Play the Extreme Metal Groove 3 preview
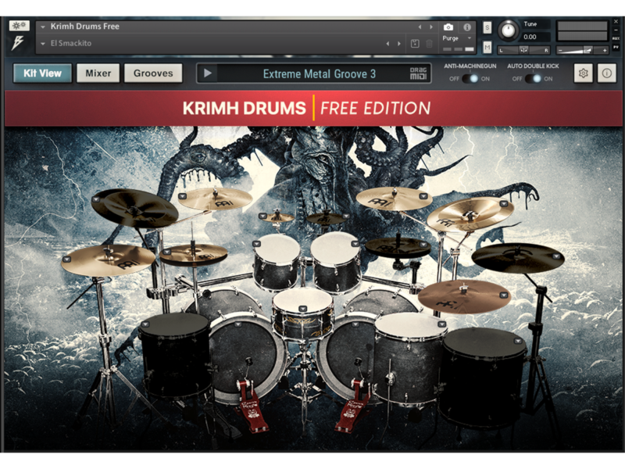This screenshot has height=469, width=625. tap(207, 73)
